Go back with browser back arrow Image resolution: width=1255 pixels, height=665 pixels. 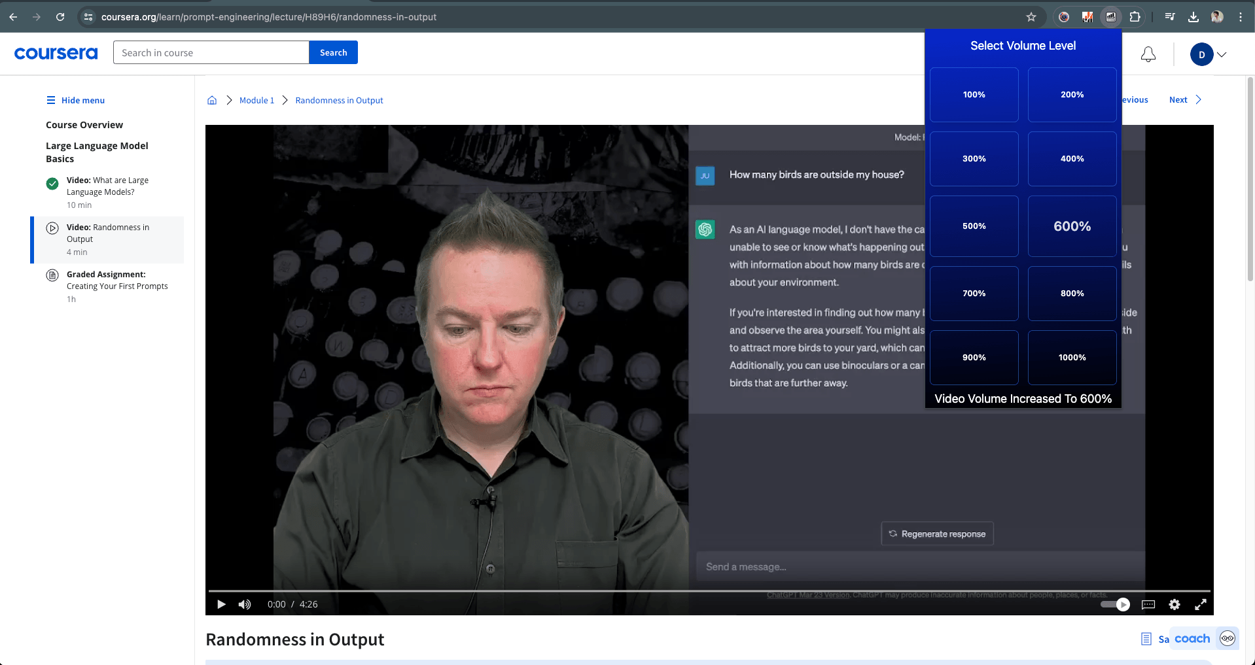coord(13,17)
